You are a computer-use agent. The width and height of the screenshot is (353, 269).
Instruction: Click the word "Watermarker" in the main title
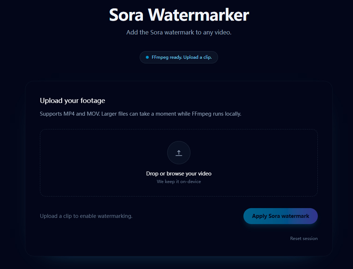(x=198, y=15)
